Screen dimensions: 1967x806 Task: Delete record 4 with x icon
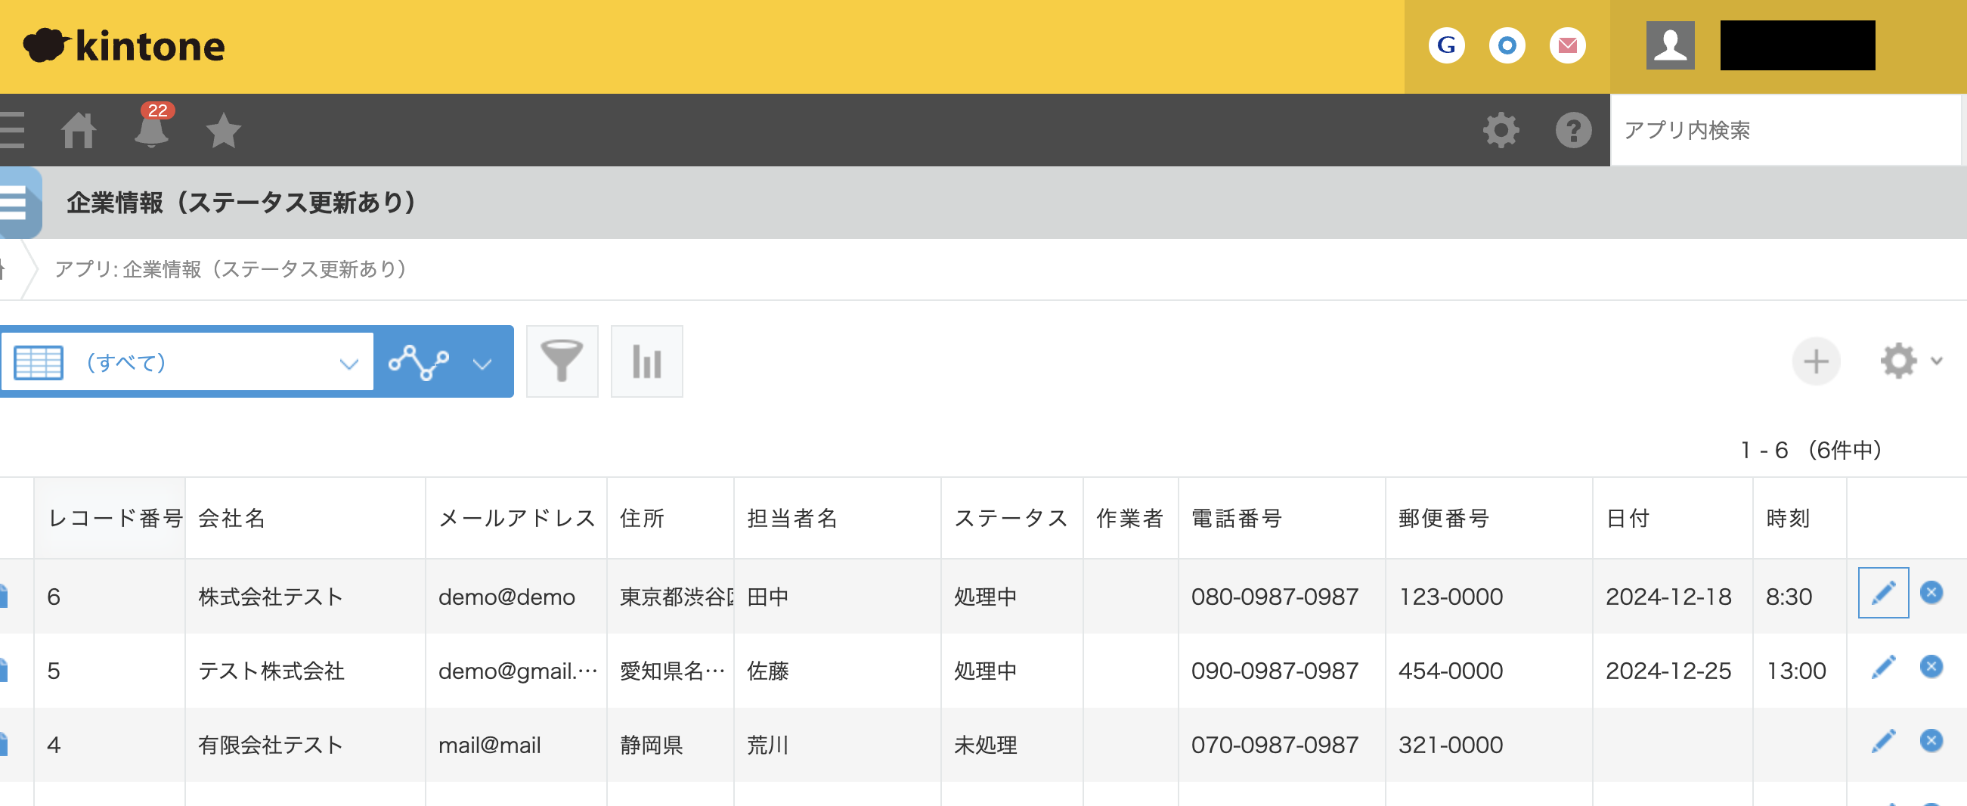coord(1931,741)
